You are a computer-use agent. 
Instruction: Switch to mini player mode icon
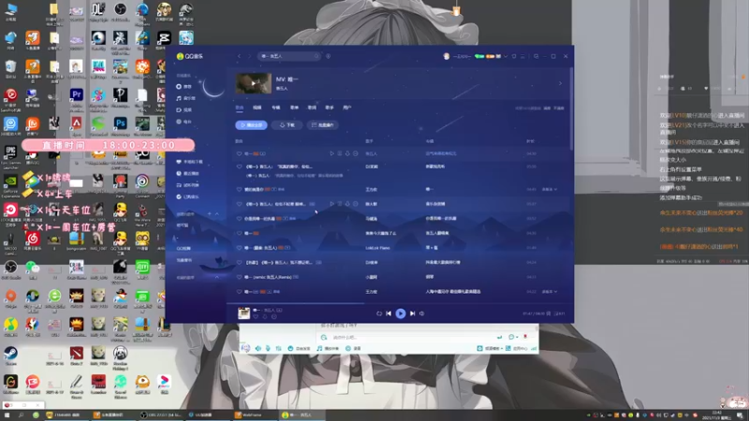click(536, 56)
